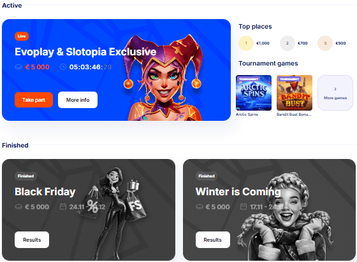This screenshot has height=262, width=357.
Task: Click the Black Friday coin icon
Action: (x=18, y=207)
